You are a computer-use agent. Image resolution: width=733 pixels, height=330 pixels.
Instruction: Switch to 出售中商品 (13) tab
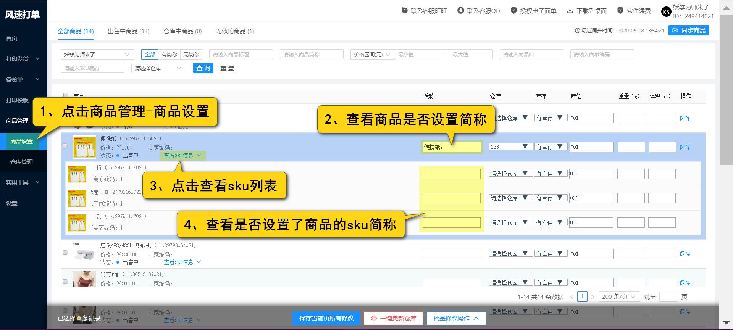tap(129, 31)
